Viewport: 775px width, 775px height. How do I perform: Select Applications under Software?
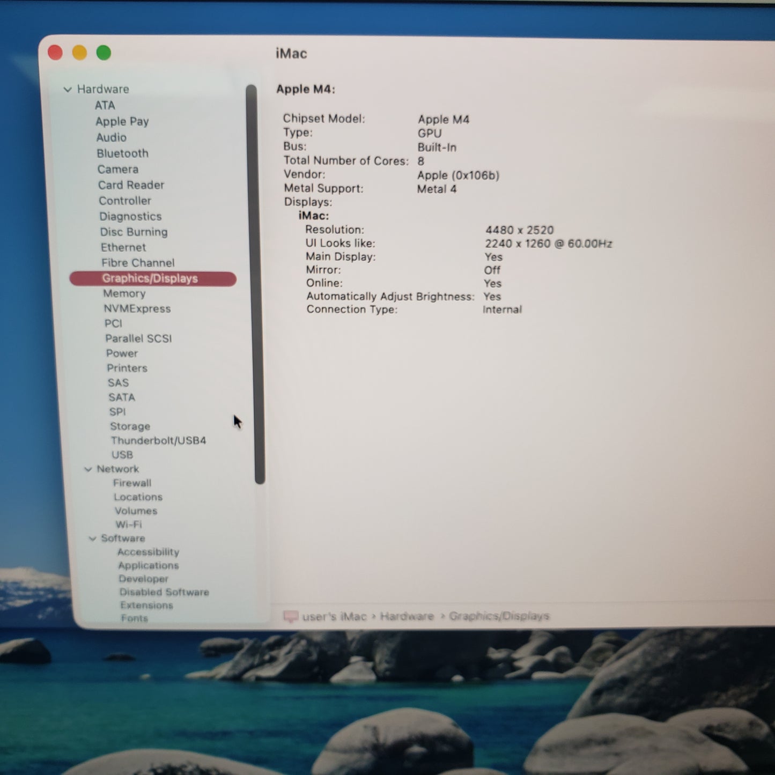(x=147, y=565)
